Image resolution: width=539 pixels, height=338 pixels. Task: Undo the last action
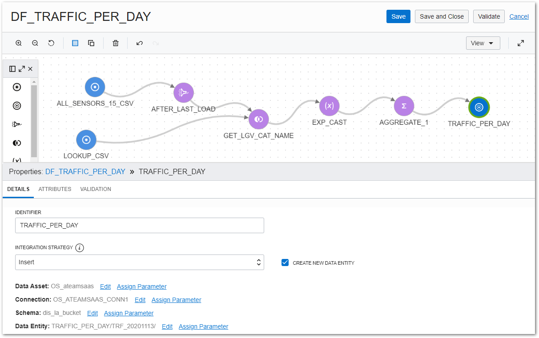pos(139,43)
